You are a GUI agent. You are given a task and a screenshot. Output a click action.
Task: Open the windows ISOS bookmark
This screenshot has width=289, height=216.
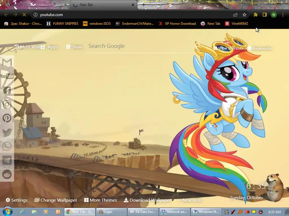coord(97,24)
